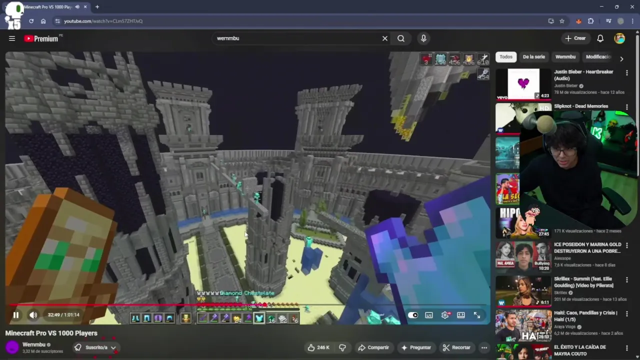640x360 pixels.
Task: Open the media control icon in browser toolbar
Action: point(608,21)
